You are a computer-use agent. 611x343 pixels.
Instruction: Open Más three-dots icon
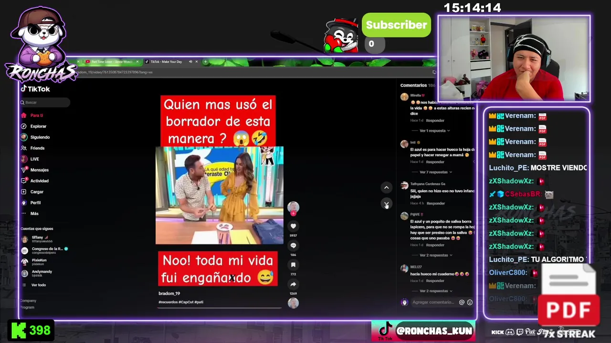click(23, 213)
